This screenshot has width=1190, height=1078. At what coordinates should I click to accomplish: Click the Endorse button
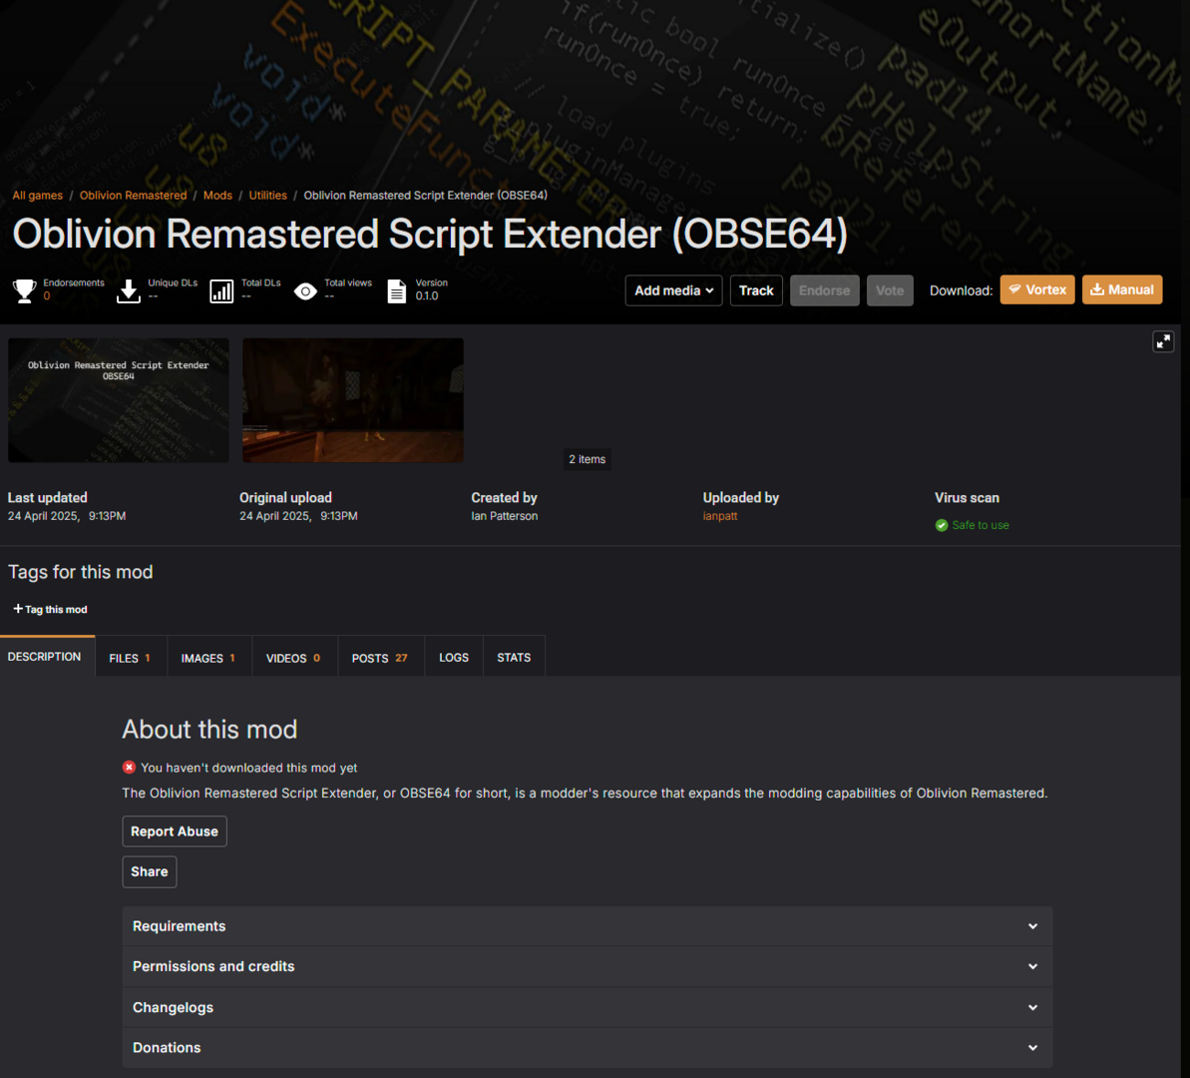tap(824, 290)
